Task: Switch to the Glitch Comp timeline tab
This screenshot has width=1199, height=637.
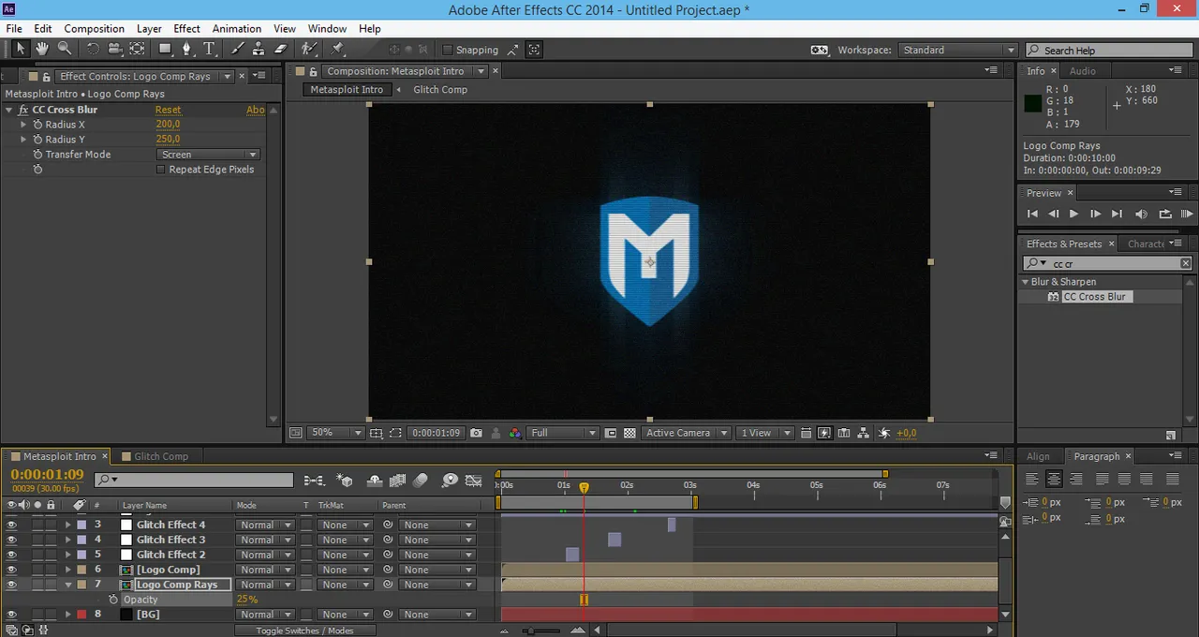Action: click(x=161, y=456)
